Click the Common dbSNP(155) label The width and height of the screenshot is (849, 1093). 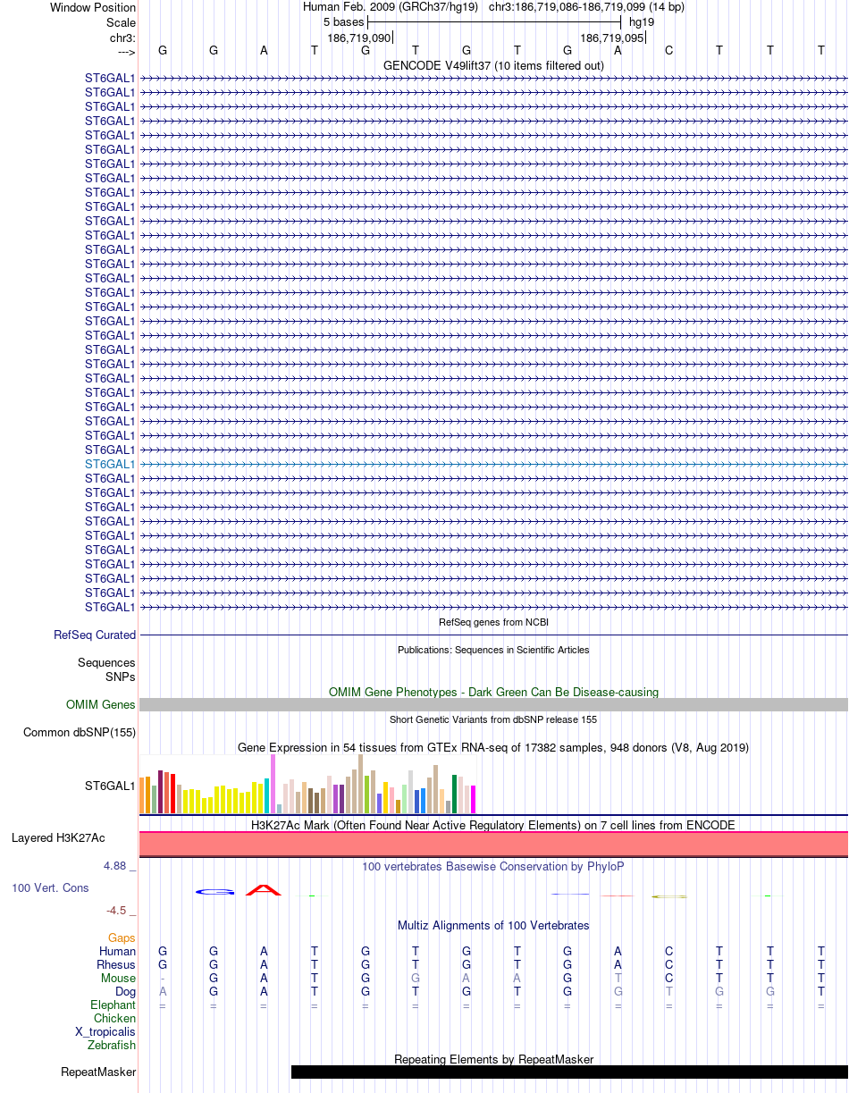coord(80,733)
